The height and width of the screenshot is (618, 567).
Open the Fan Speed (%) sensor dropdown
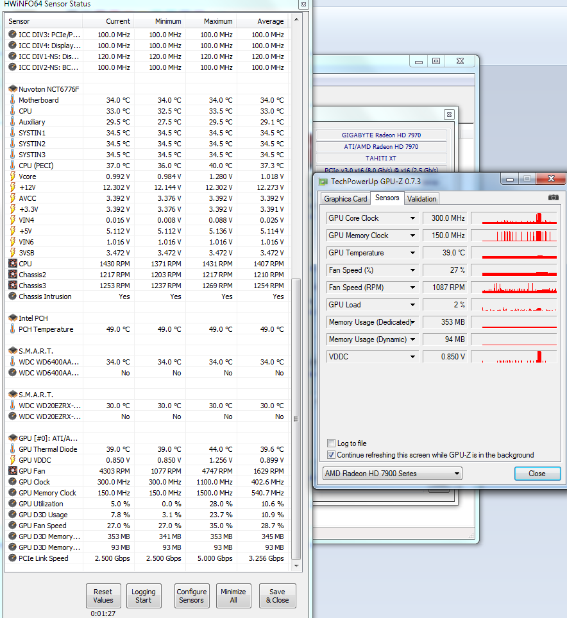click(x=412, y=270)
